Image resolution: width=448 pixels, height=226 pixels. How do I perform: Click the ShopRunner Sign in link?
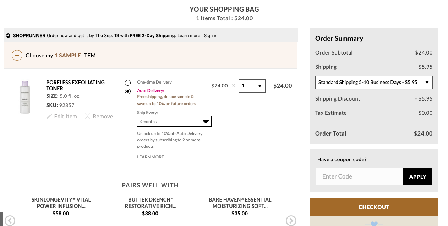pos(211,36)
